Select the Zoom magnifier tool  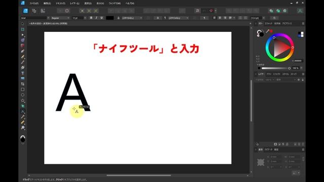tap(22, 128)
